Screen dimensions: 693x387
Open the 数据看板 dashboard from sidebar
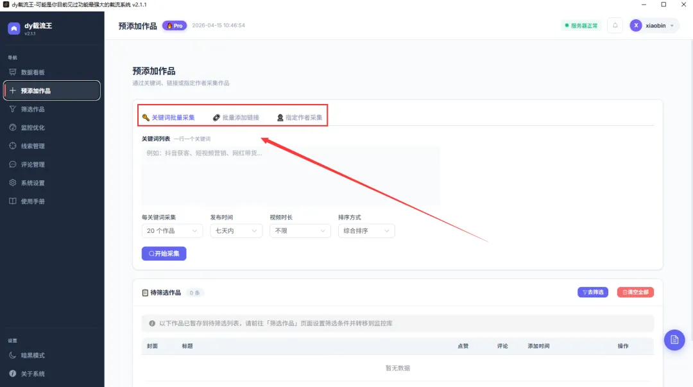(38, 71)
